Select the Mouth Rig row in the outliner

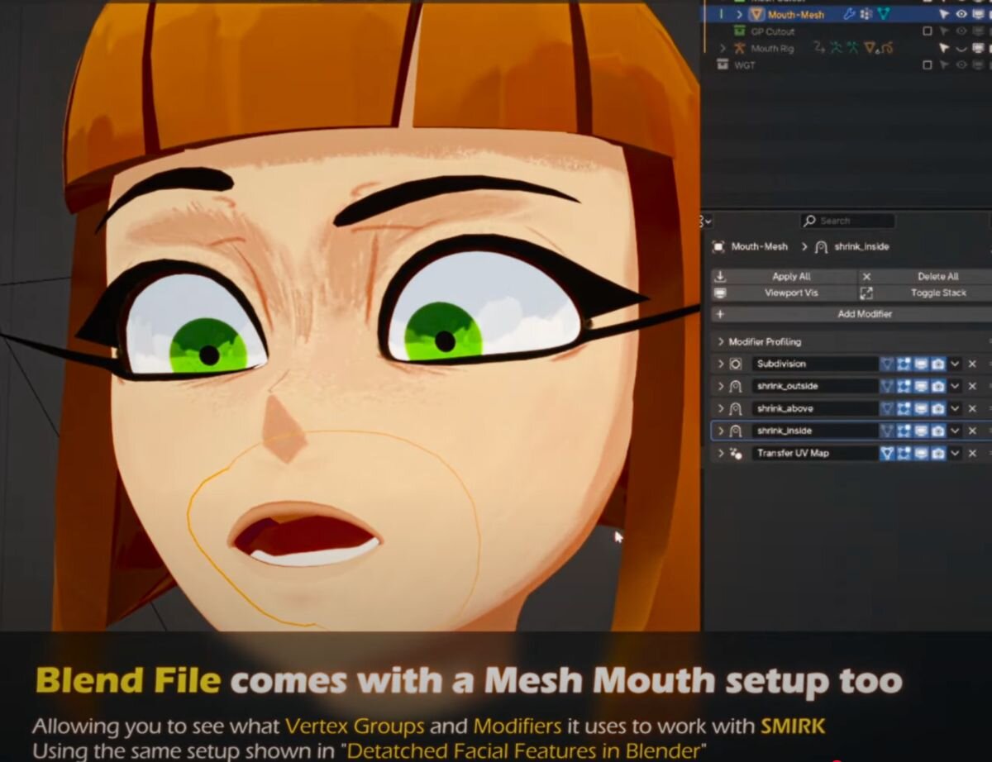tap(847, 48)
